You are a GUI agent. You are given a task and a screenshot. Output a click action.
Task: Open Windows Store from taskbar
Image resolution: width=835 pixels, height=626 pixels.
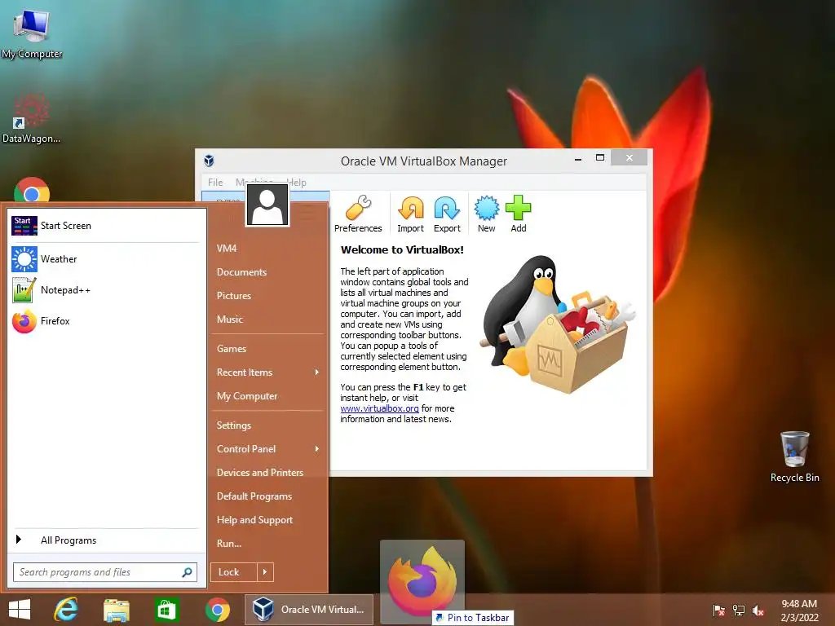[166, 610]
